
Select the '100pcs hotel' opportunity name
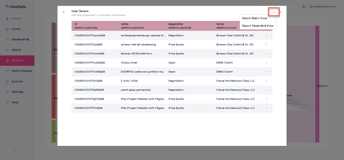click(x=129, y=63)
